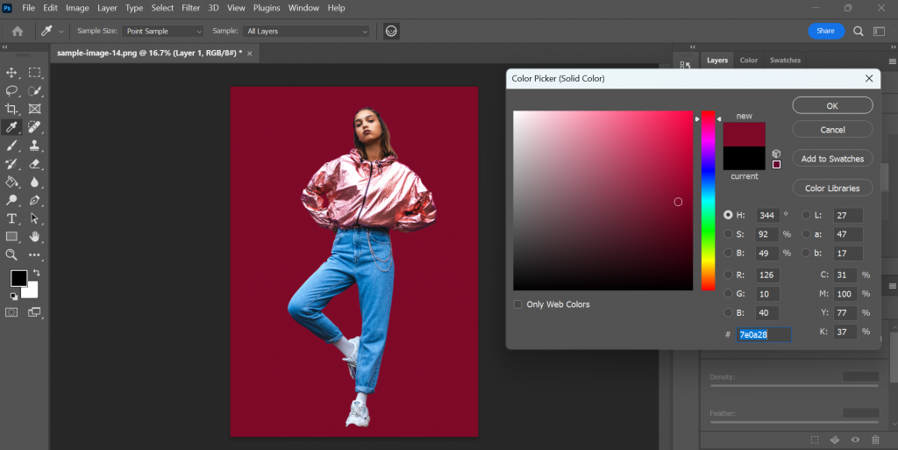Select the Zoom tool in toolbar

12,255
